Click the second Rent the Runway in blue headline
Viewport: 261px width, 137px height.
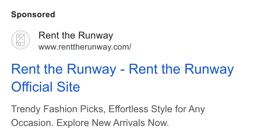pyautogui.click(x=181, y=69)
